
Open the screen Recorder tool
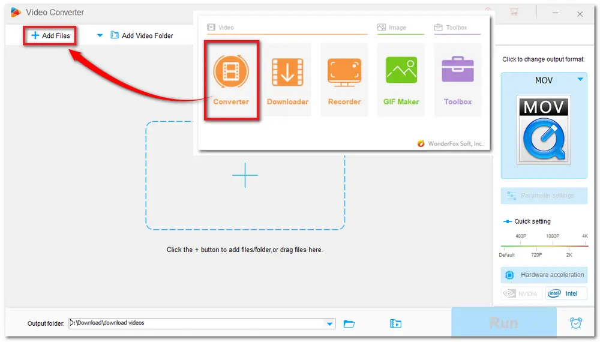pyautogui.click(x=344, y=73)
